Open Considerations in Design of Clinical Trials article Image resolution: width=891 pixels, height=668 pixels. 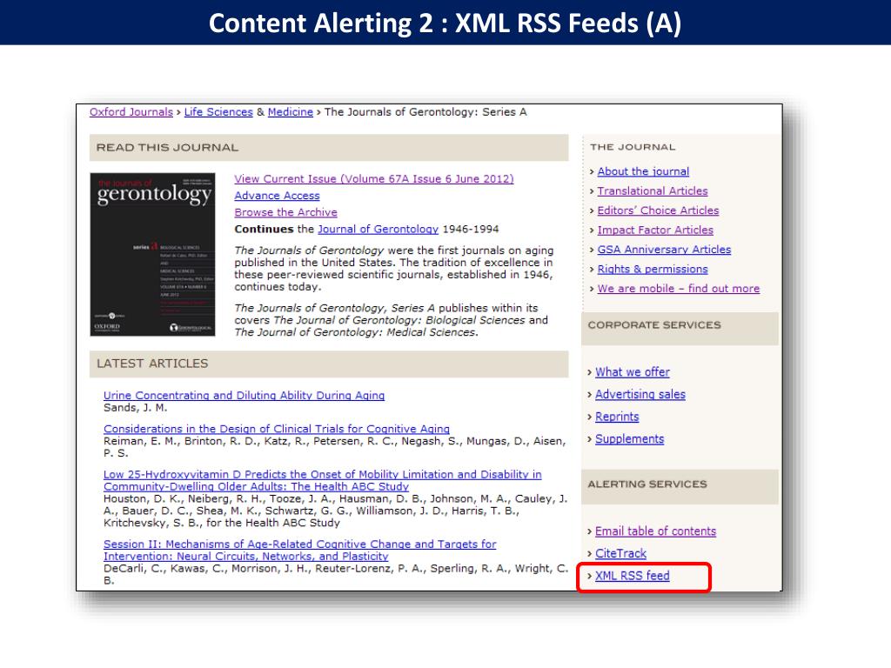click(276, 429)
